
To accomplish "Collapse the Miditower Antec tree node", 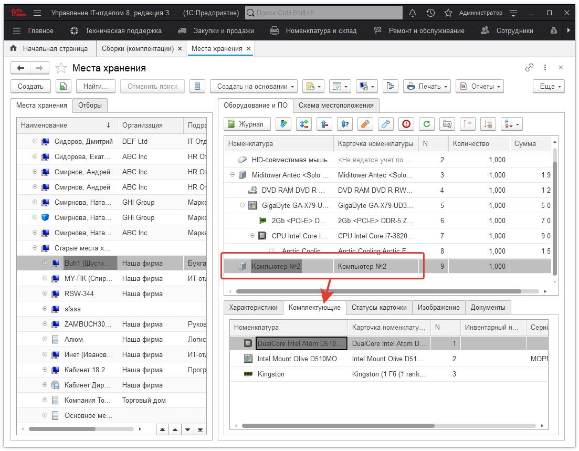I will pos(233,175).
